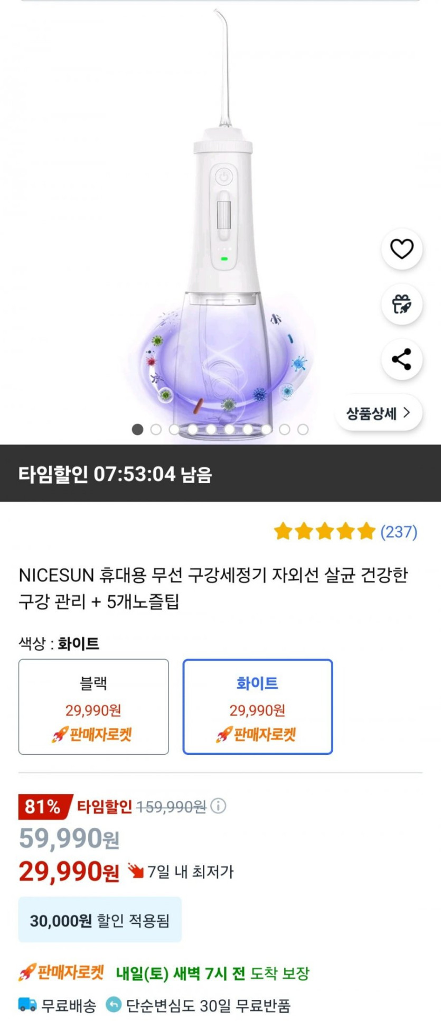
Task: Jump to last image pagination dot
Action: coord(303,430)
